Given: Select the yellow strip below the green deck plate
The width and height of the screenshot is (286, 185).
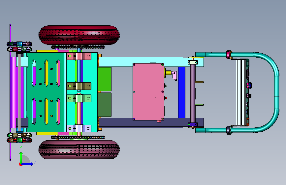Looking at the screenshot, I should tap(47, 134).
